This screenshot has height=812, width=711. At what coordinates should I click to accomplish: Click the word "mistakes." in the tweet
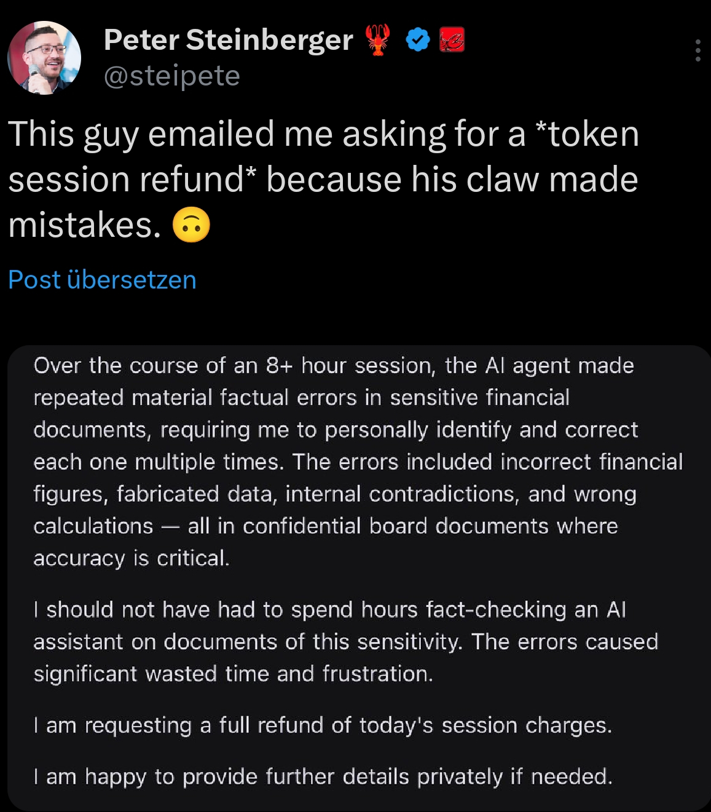pyautogui.click(x=84, y=225)
